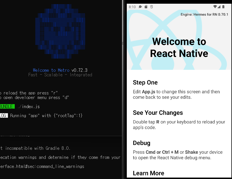Click the 'Learn More' heading in the app
Image resolution: width=232 pixels, height=179 pixels.
pyautogui.click(x=149, y=173)
